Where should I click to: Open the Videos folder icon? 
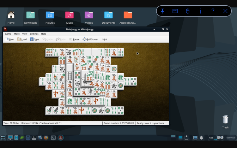tap(89, 18)
